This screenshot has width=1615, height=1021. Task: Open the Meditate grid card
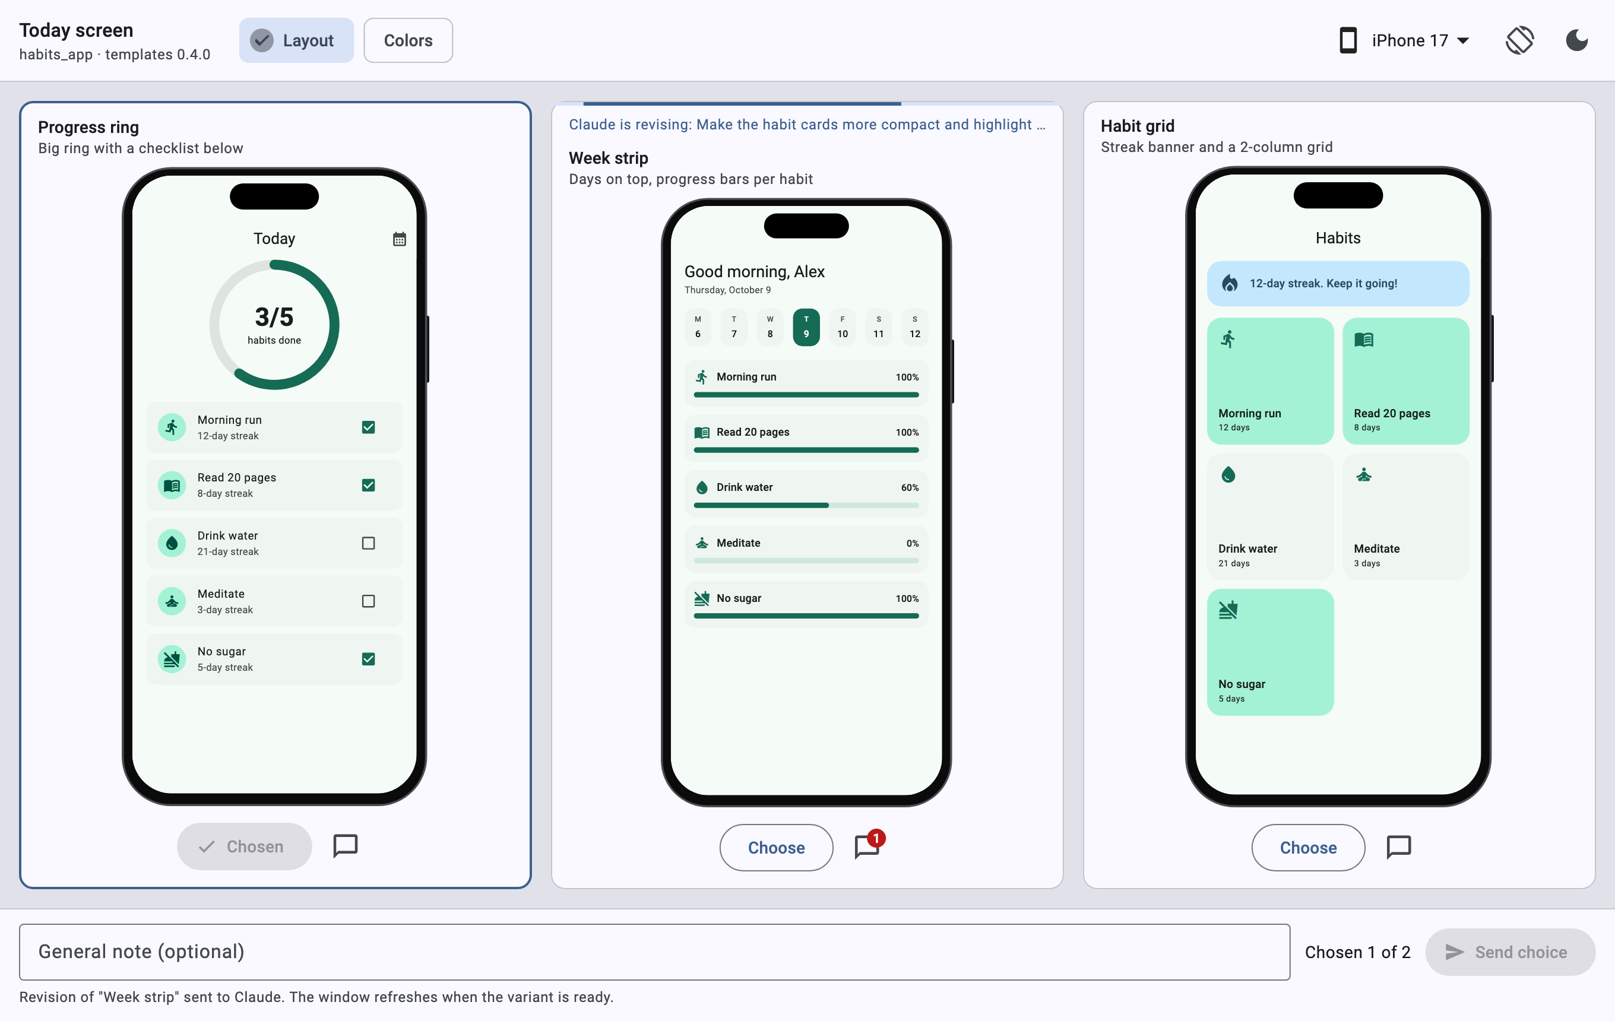click(x=1406, y=516)
